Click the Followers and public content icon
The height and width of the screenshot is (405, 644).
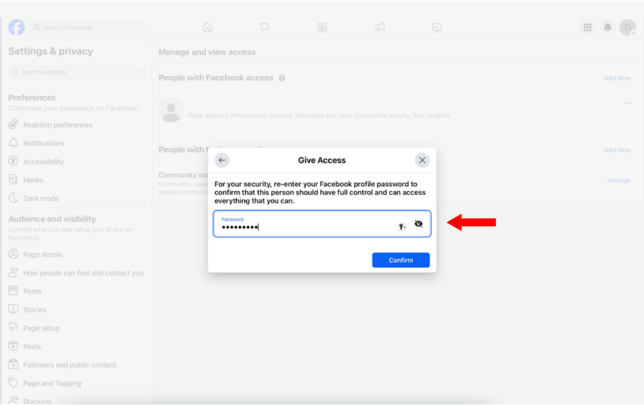click(x=13, y=364)
